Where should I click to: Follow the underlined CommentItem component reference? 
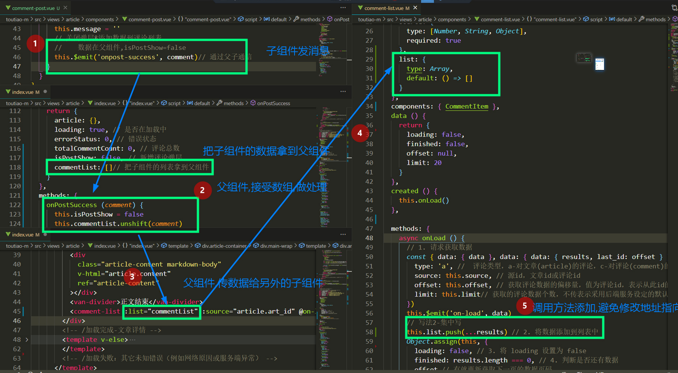point(467,106)
